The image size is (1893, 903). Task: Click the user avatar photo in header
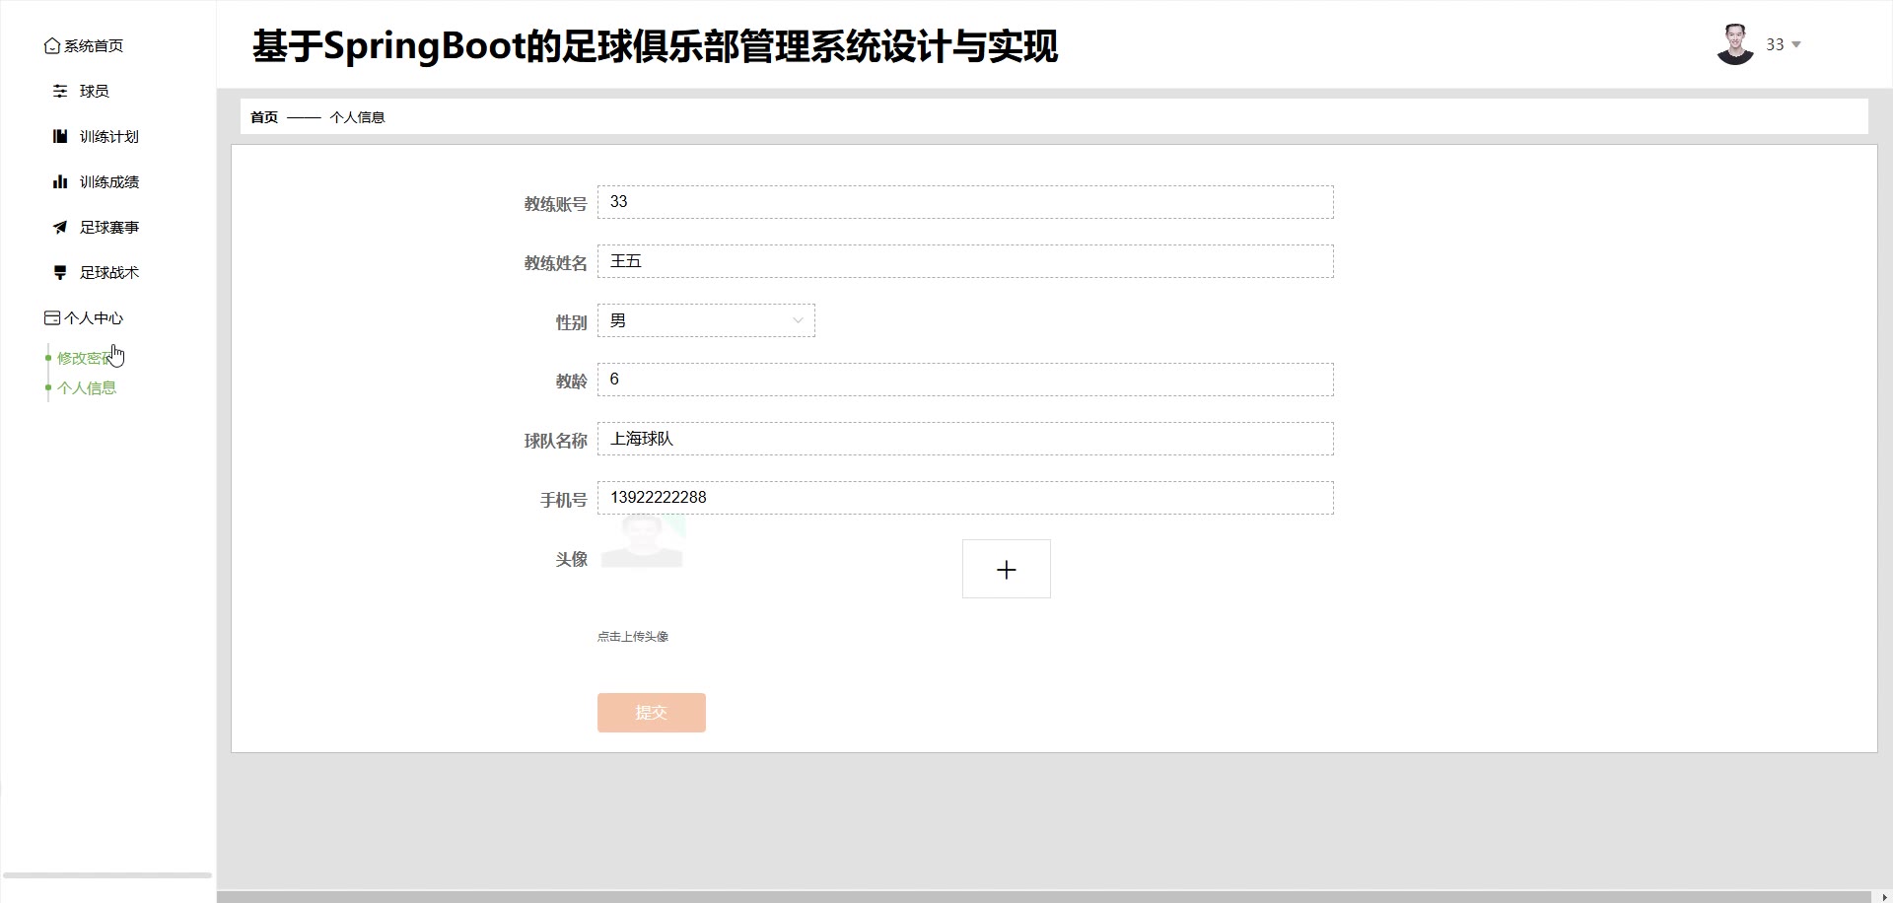pos(1735,44)
